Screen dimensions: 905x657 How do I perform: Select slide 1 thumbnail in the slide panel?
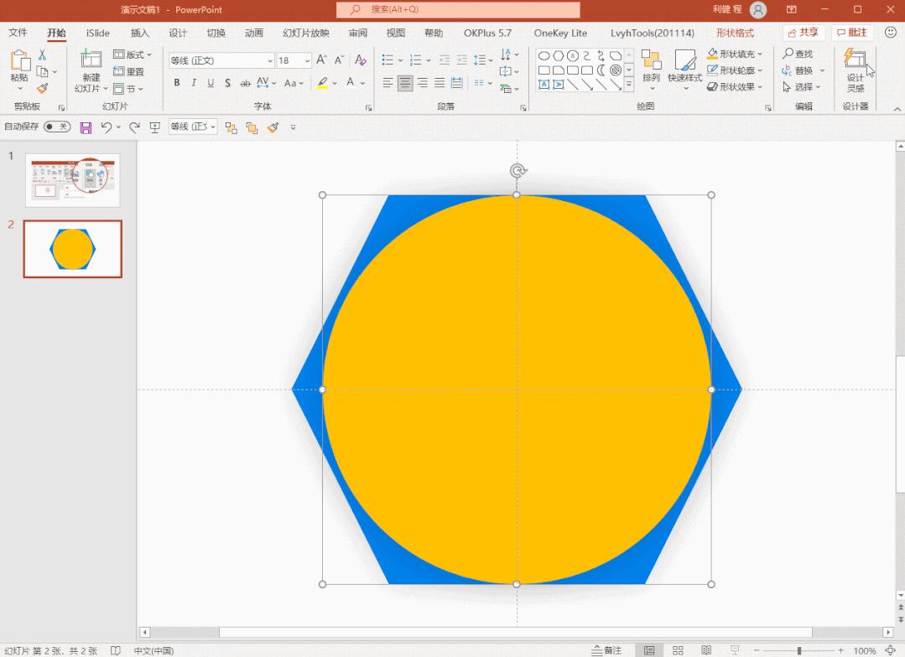coord(73,179)
